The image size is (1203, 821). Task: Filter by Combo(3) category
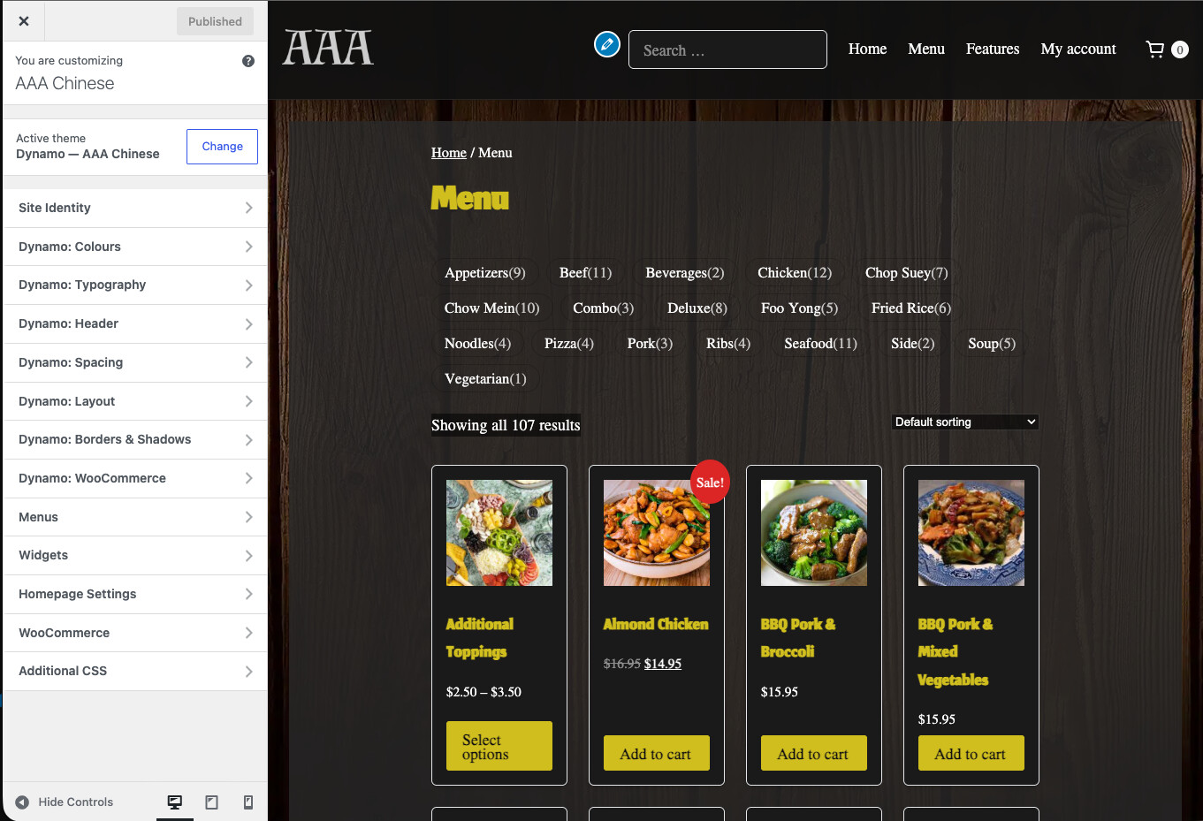(x=604, y=308)
